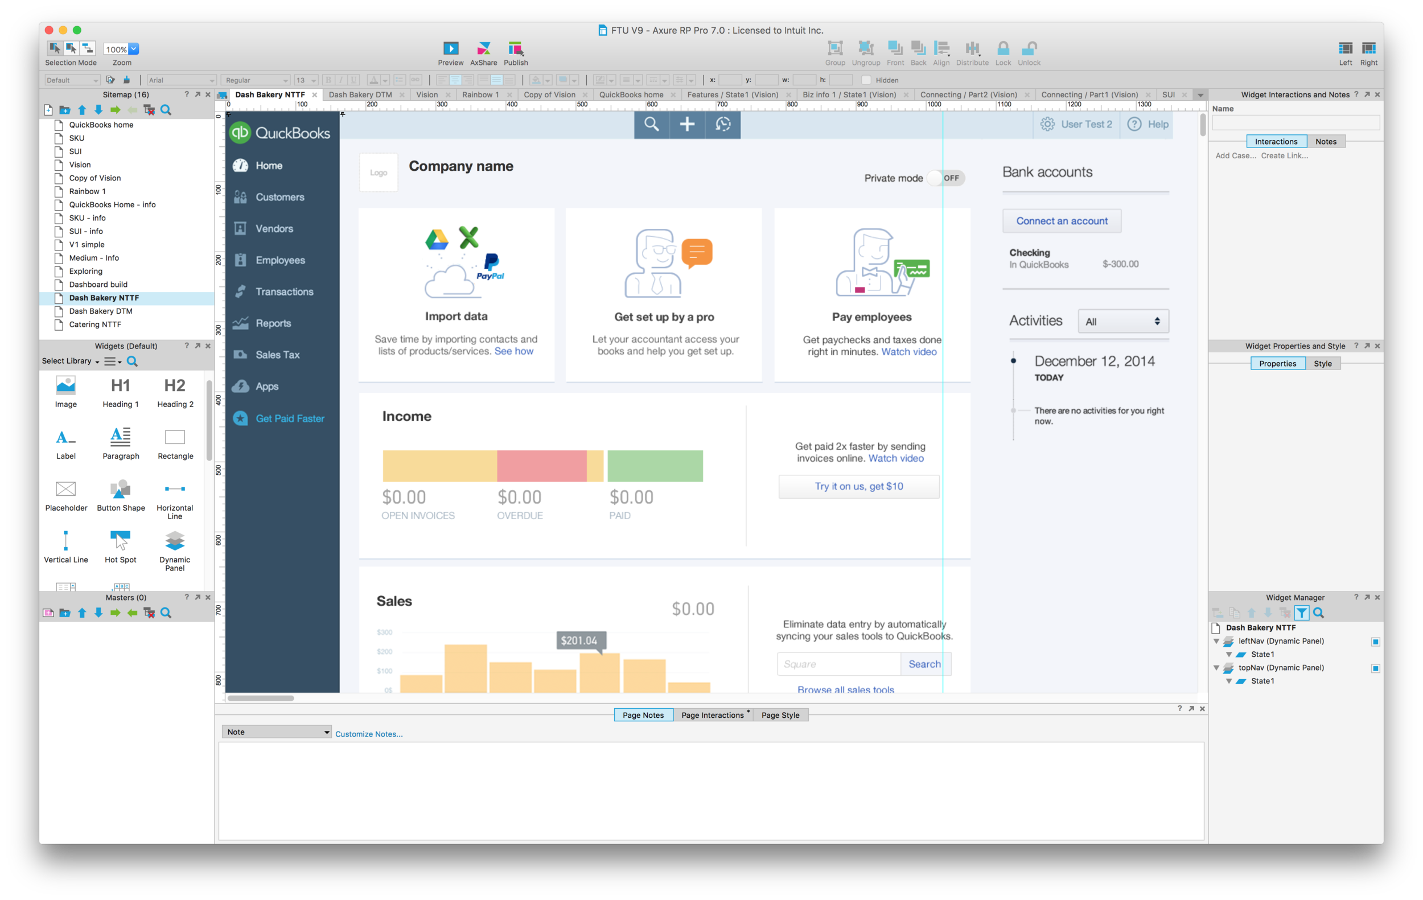The height and width of the screenshot is (900, 1423).
Task: Switch to the widget Notes tab
Action: 1326,141
